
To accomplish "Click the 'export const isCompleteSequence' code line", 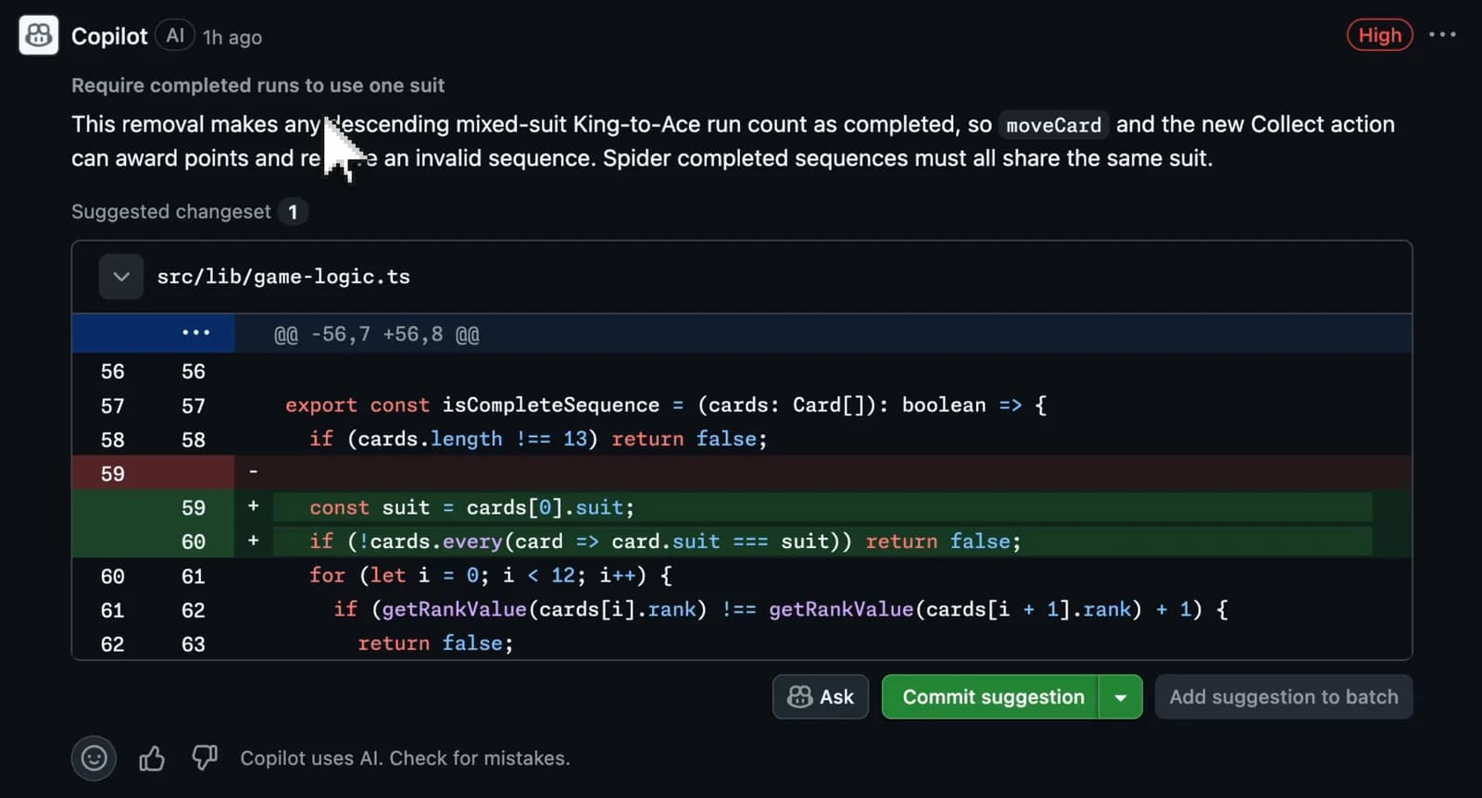I will 666,405.
